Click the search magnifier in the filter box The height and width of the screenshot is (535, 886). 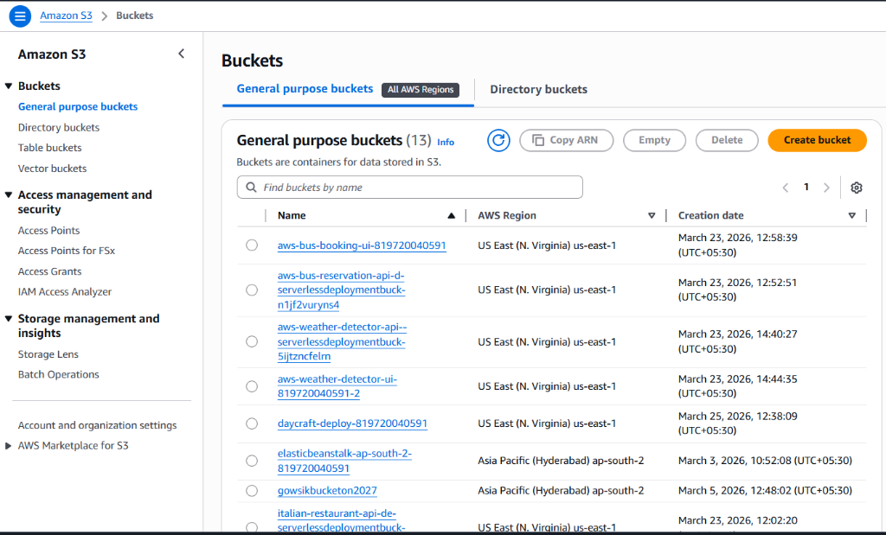(x=251, y=187)
